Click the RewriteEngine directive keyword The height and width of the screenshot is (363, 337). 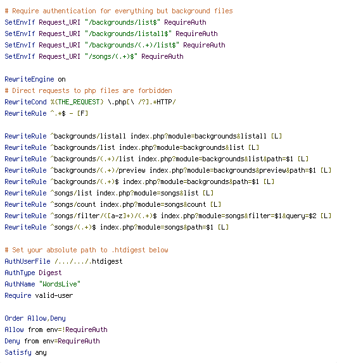coord(29,79)
